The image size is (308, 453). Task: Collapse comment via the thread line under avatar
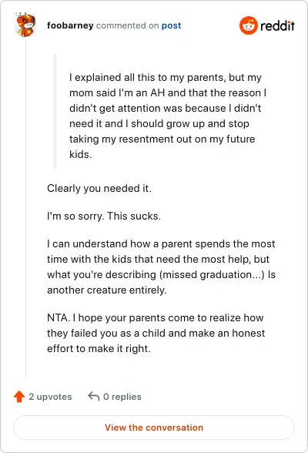(x=26, y=208)
